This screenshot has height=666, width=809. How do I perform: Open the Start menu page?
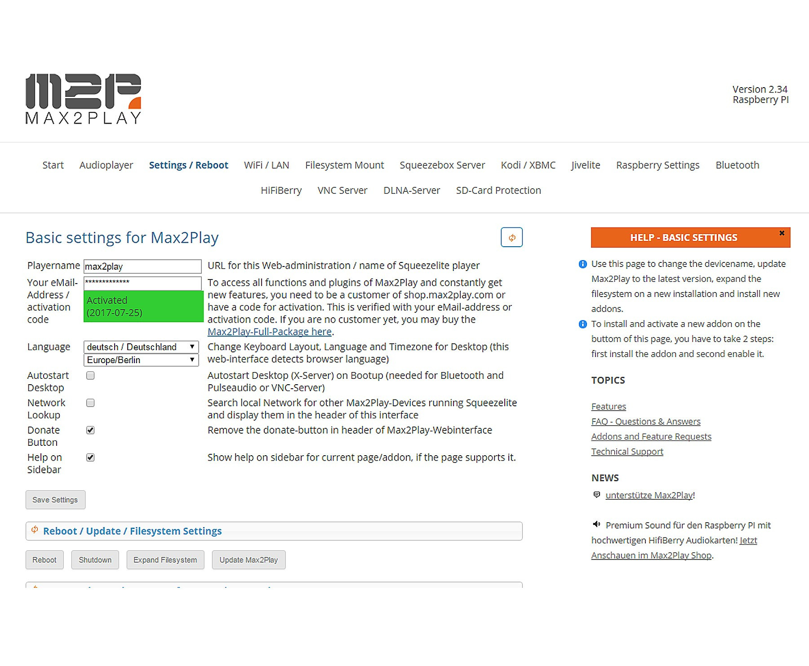(53, 165)
